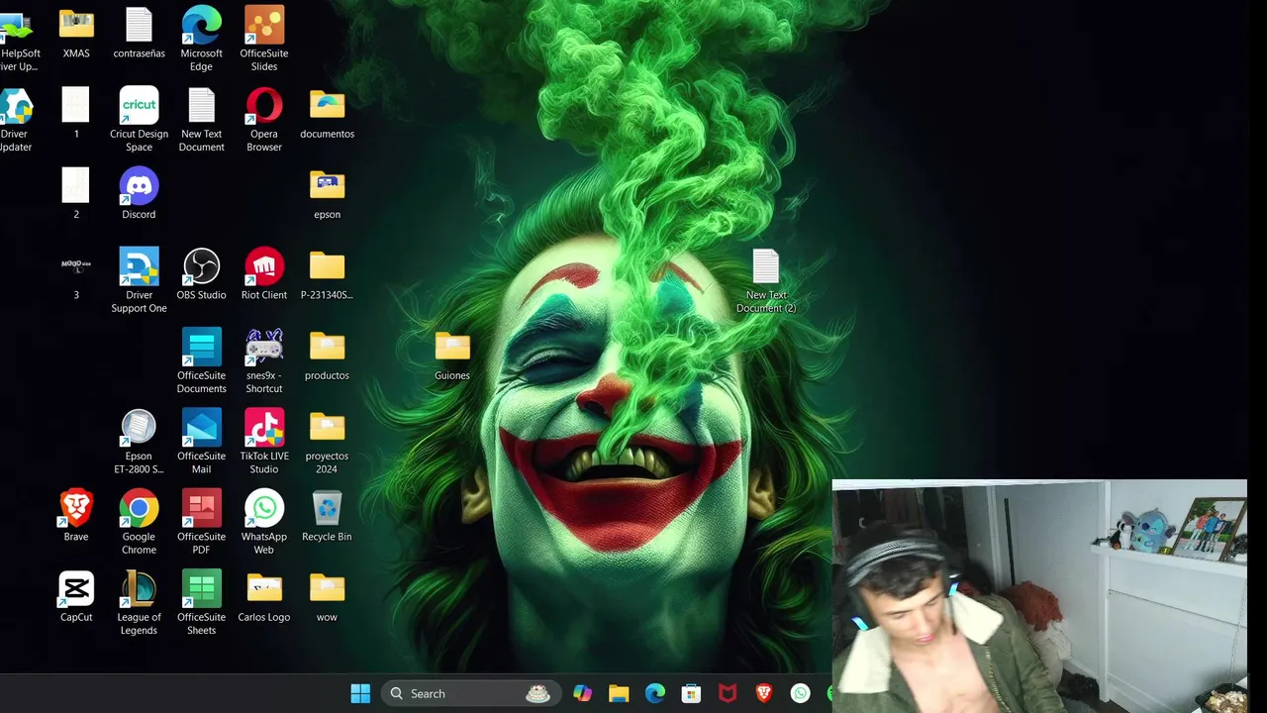Click the taskbar Search box
Viewport: 1267px width, 713px height.
pyautogui.click(x=469, y=693)
